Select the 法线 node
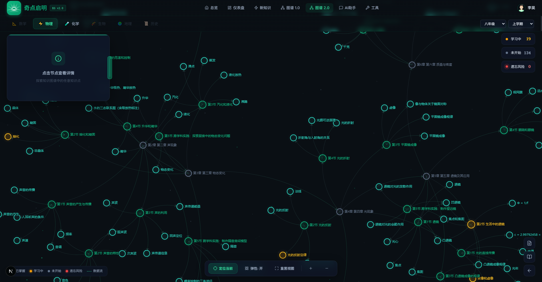The height and width of the screenshot is (282, 542). pyautogui.click(x=290, y=192)
